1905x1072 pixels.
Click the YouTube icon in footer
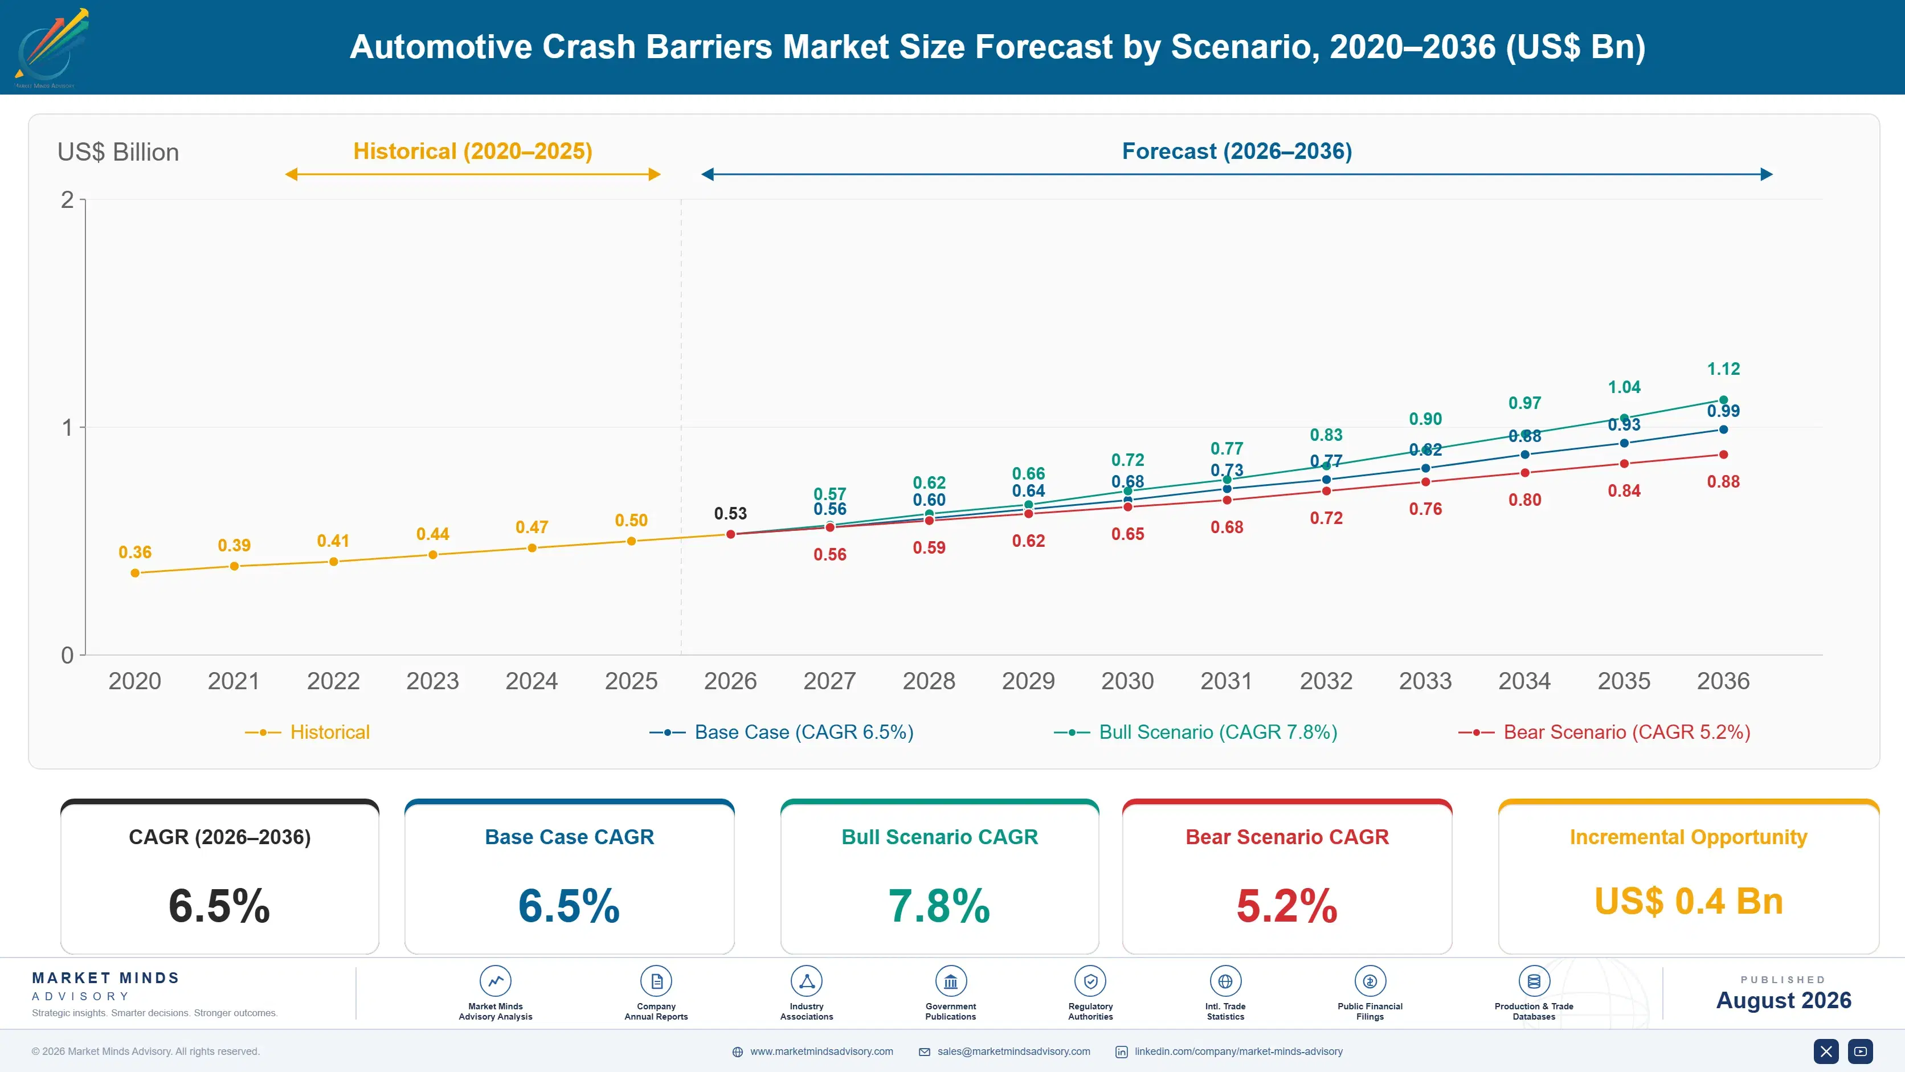pos(1860,1050)
